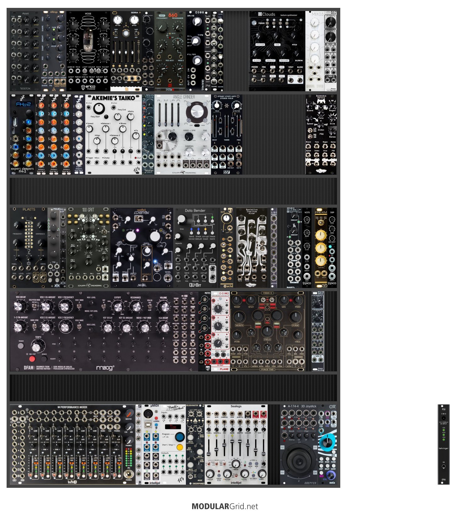Select the Behringer CP1A power supply module
Image resolution: width=450 pixels, height=513 pixels.
[x=444, y=445]
